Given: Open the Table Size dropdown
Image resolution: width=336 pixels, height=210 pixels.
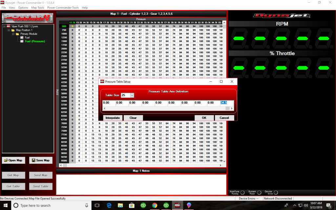Looking at the screenshot, I should 132,95.
